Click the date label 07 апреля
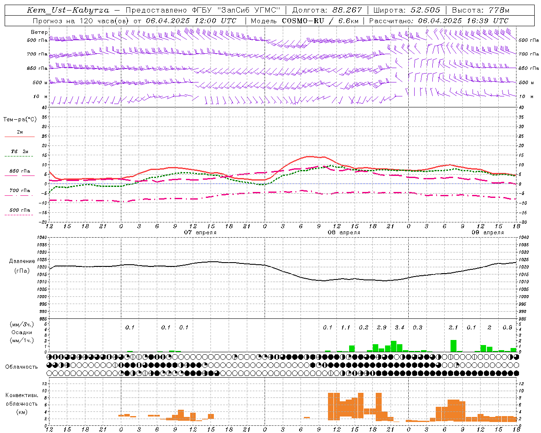The width and height of the screenshot is (541, 433). click(200, 233)
